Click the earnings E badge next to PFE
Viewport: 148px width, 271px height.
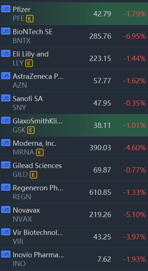click(x=30, y=19)
